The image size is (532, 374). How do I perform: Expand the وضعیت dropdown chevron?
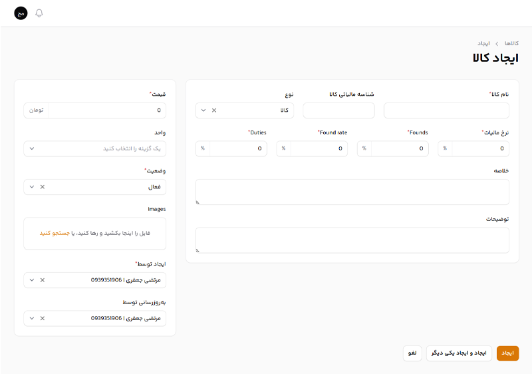pyautogui.click(x=31, y=187)
